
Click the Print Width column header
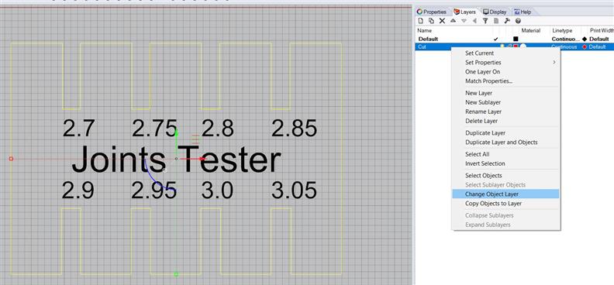click(602, 30)
